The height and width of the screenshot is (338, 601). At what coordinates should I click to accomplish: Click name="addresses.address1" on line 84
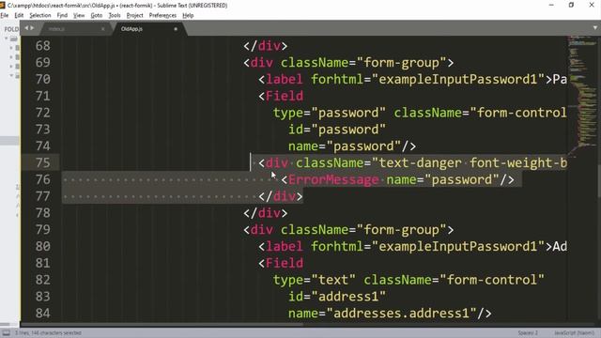pos(382,314)
